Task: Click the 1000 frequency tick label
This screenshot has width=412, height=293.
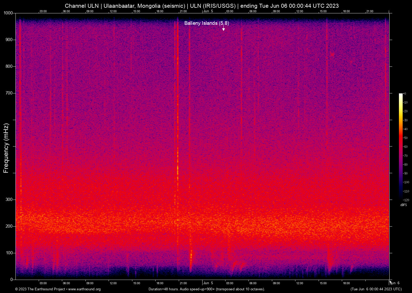Action: point(8,13)
